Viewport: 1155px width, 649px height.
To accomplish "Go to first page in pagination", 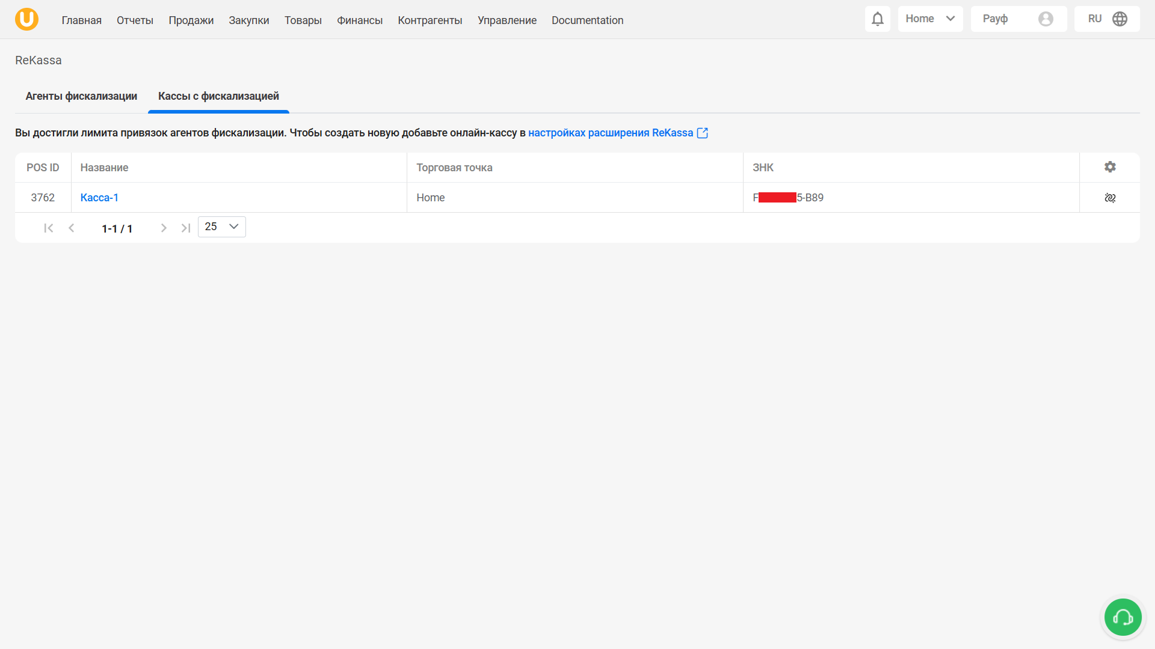I will tap(49, 228).
